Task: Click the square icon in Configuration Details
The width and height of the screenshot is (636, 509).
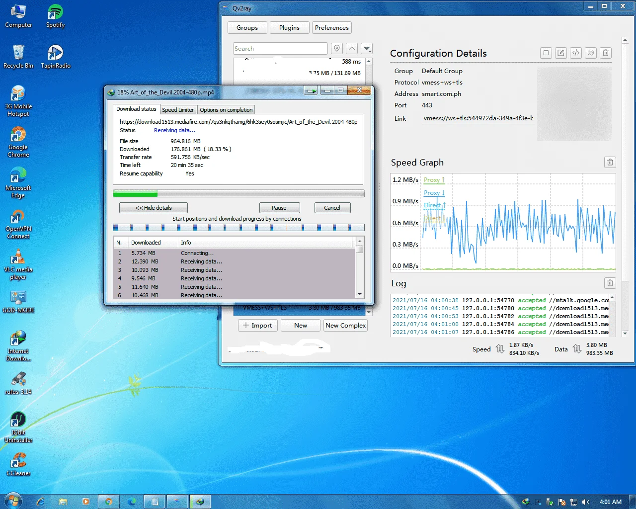Action: tap(546, 53)
